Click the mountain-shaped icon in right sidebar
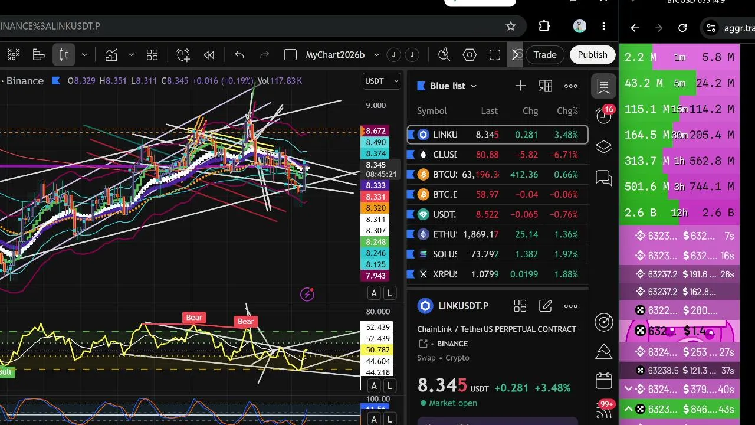The width and height of the screenshot is (755, 425). [x=604, y=352]
